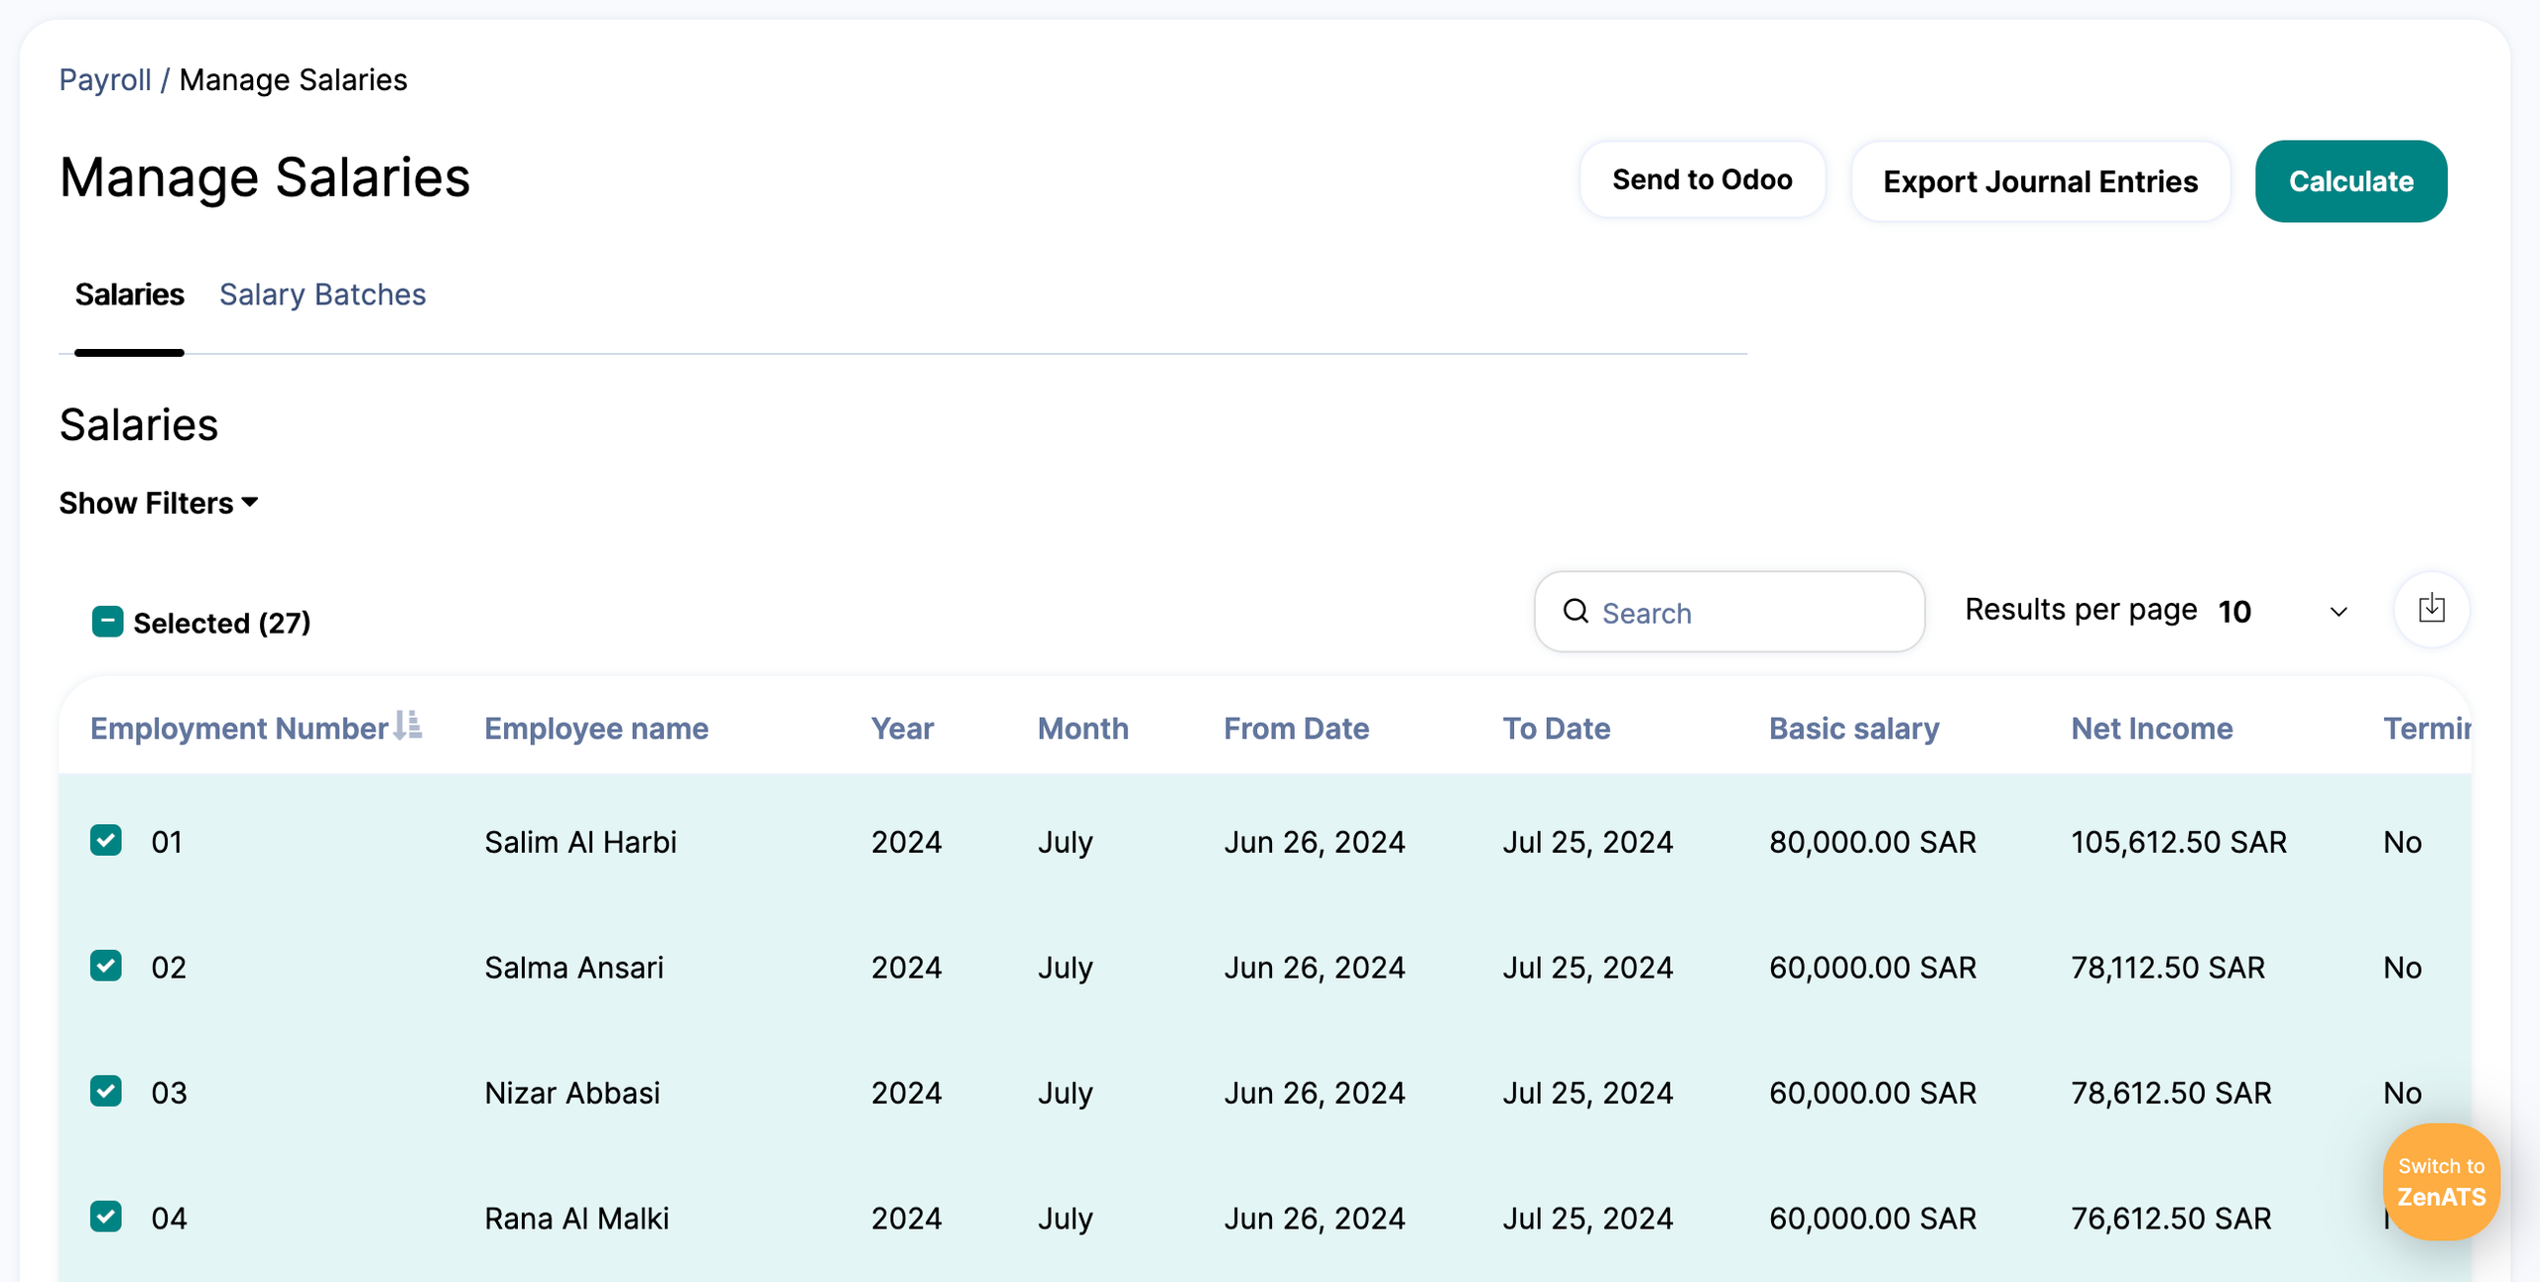This screenshot has height=1282, width=2540.
Task: Open the Results per page dropdown
Action: pyautogui.click(x=2282, y=612)
